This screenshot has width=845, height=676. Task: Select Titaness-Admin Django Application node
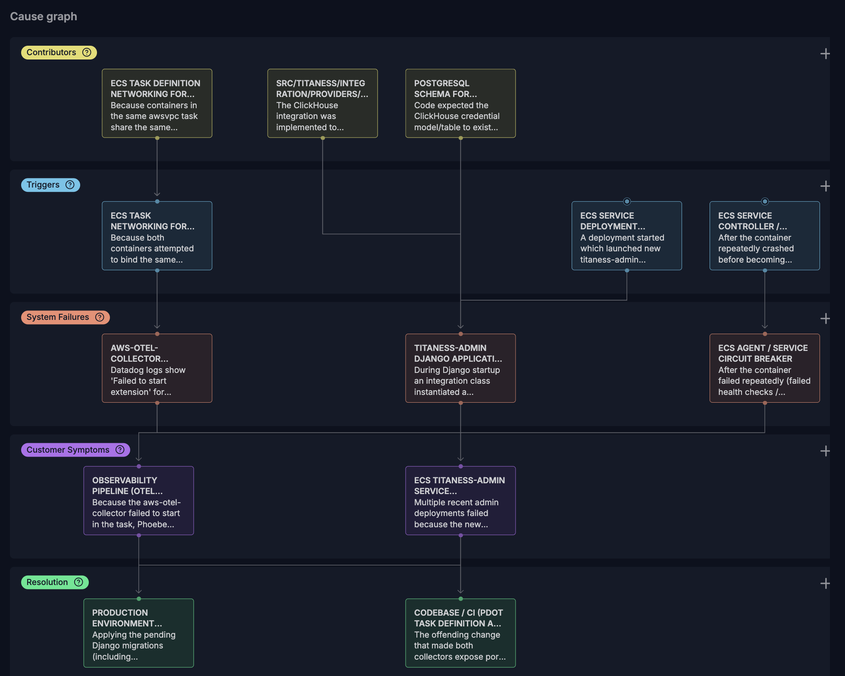pyautogui.click(x=460, y=368)
